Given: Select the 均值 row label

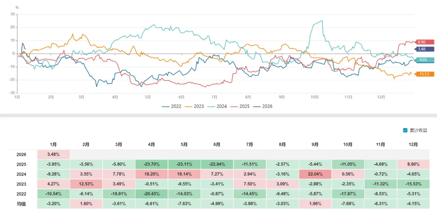Looking at the screenshot, I should click(21, 204).
